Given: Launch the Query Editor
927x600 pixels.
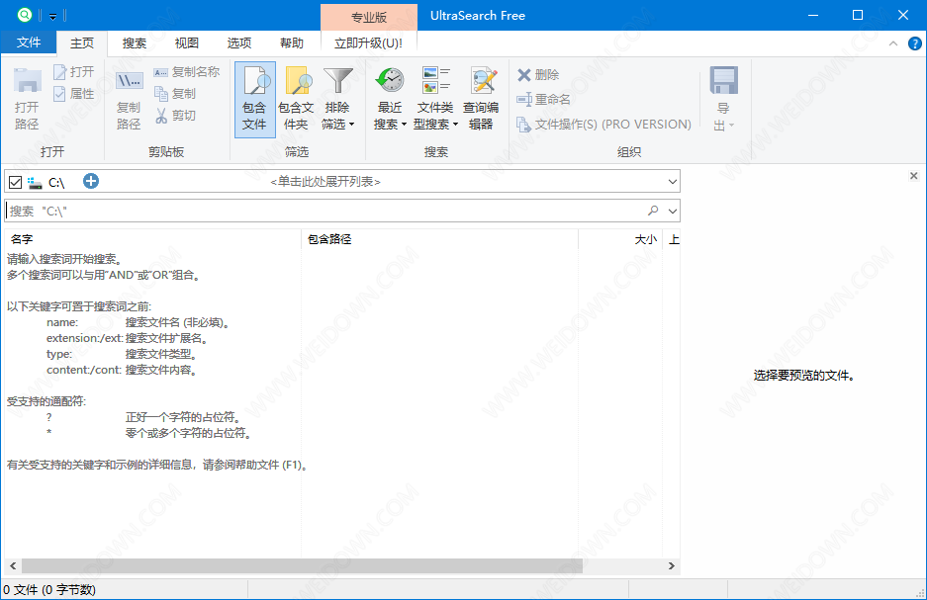Looking at the screenshot, I should [481, 99].
